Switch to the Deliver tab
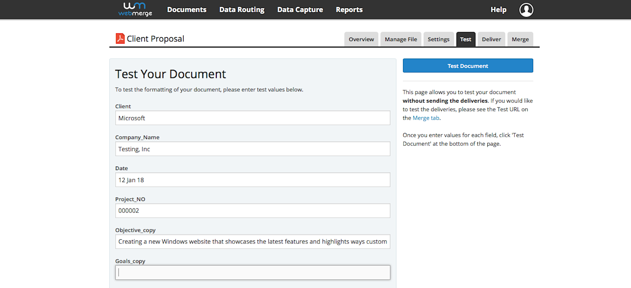The width and height of the screenshot is (631, 288). [x=491, y=39]
